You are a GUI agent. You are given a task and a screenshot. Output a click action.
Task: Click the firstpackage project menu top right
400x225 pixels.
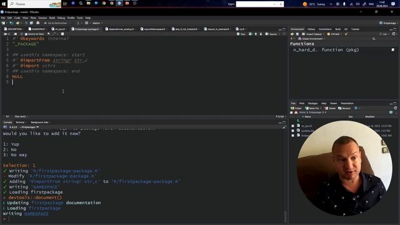[x=389, y=23]
